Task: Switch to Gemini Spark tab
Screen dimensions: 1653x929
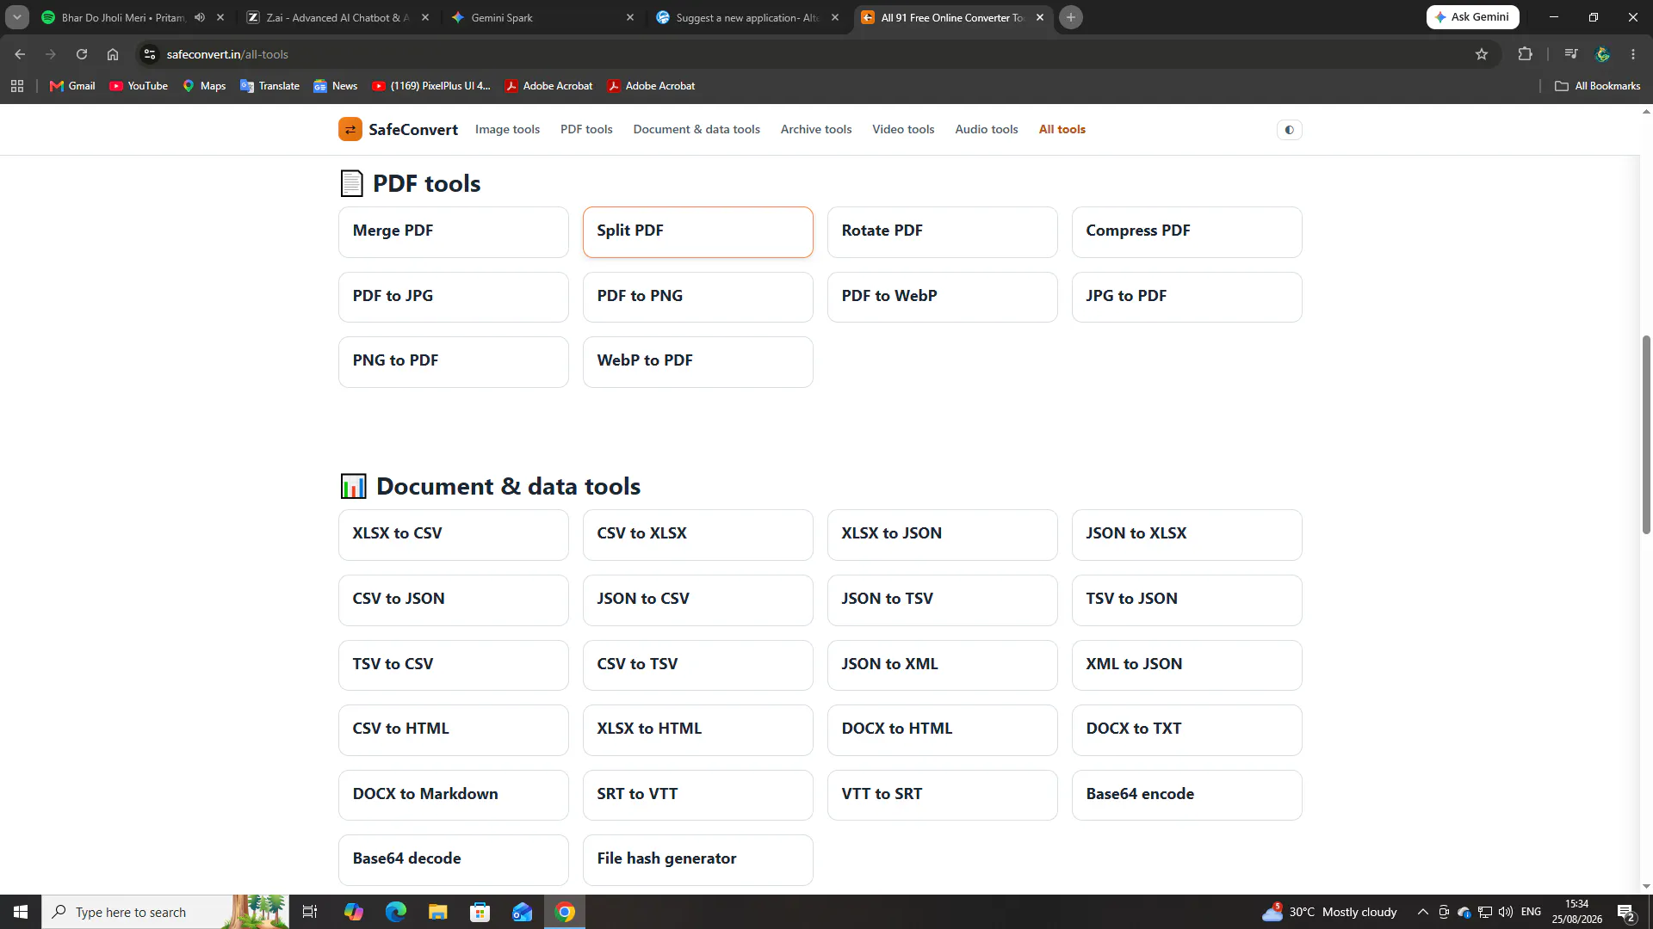Action: 542,17
